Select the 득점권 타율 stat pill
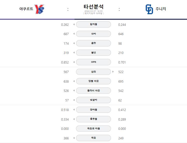The height and width of the screenshot is (143, 187). pos(94,129)
